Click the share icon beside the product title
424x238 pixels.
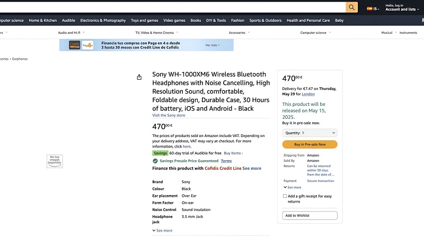pos(139,77)
